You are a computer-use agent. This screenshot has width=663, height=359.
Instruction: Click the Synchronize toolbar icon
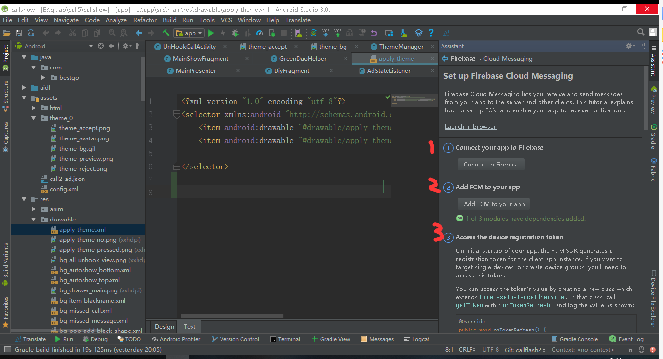point(31,33)
